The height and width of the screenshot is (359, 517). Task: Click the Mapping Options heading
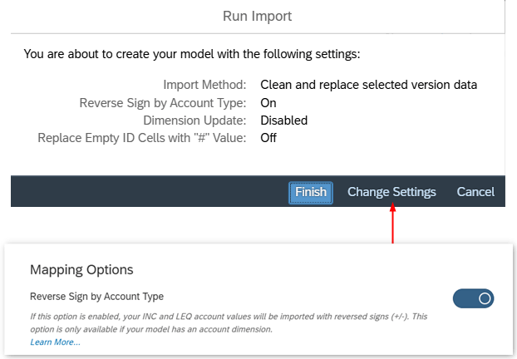click(x=81, y=269)
